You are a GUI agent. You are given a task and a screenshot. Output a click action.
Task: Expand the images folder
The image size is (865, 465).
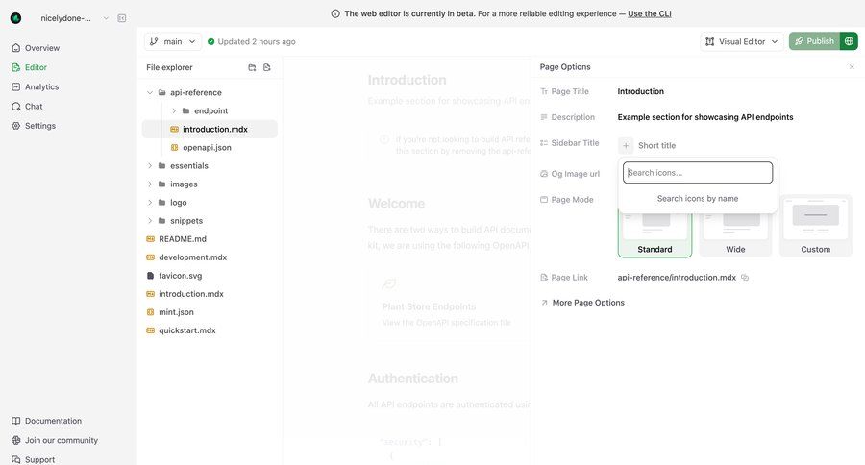pyautogui.click(x=150, y=184)
